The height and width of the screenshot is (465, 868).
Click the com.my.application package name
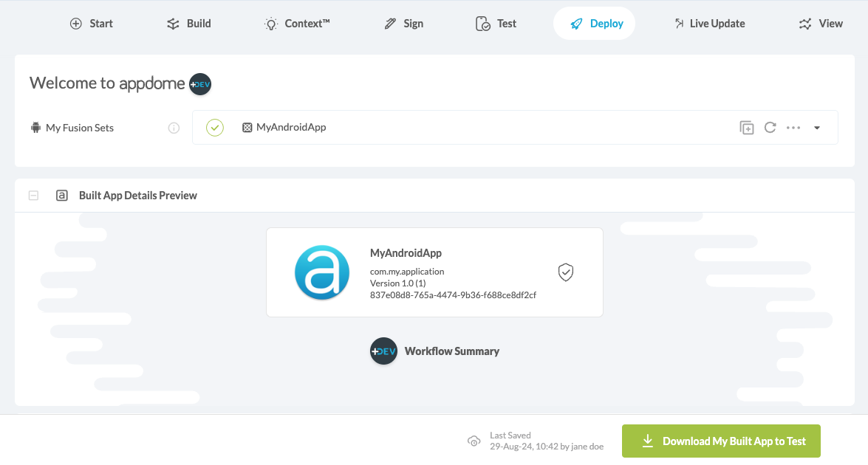[x=407, y=272]
